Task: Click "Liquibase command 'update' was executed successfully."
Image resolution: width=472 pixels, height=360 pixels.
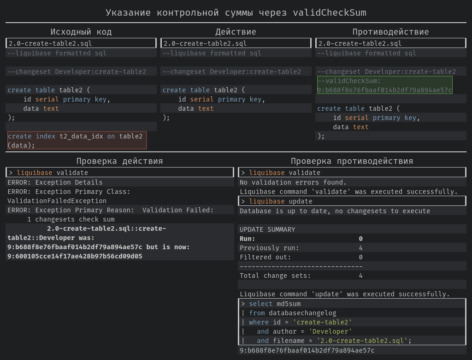Action: click(x=345, y=294)
